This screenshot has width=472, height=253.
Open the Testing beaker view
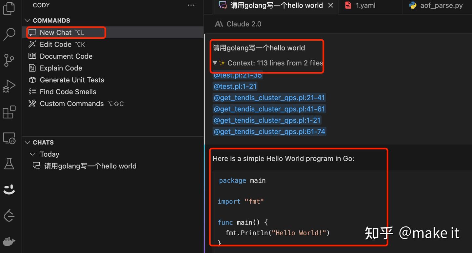pos(9,164)
